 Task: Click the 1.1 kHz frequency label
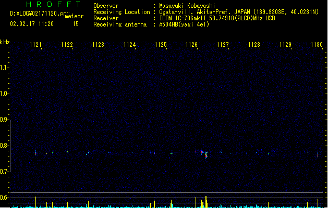[x=4, y=68]
